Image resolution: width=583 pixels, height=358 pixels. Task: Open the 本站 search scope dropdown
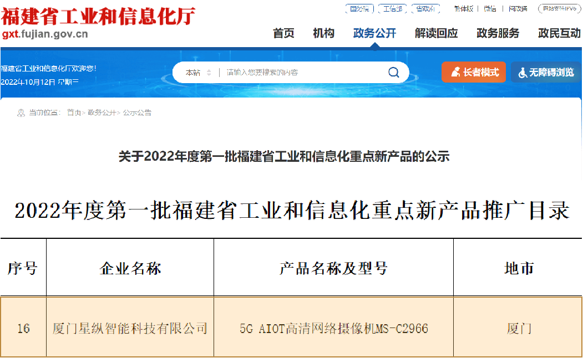(198, 73)
